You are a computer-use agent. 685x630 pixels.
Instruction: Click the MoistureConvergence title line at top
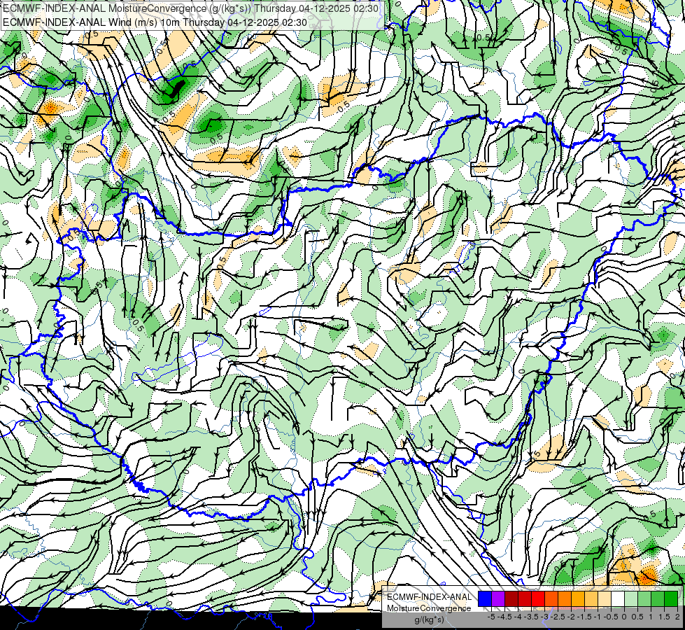tap(190, 8)
